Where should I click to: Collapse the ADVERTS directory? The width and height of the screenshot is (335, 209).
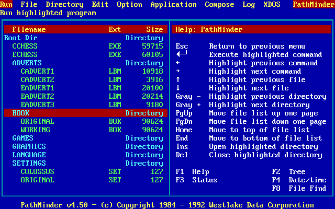[x=27, y=63]
